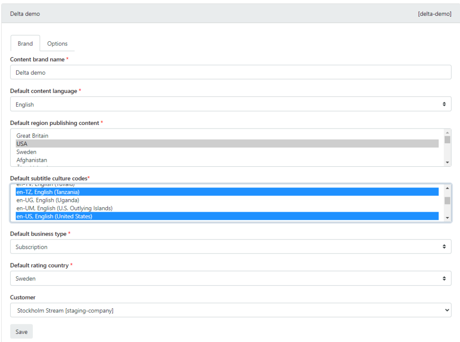
Task: Select en-US English (United States) code
Action: tap(54, 216)
